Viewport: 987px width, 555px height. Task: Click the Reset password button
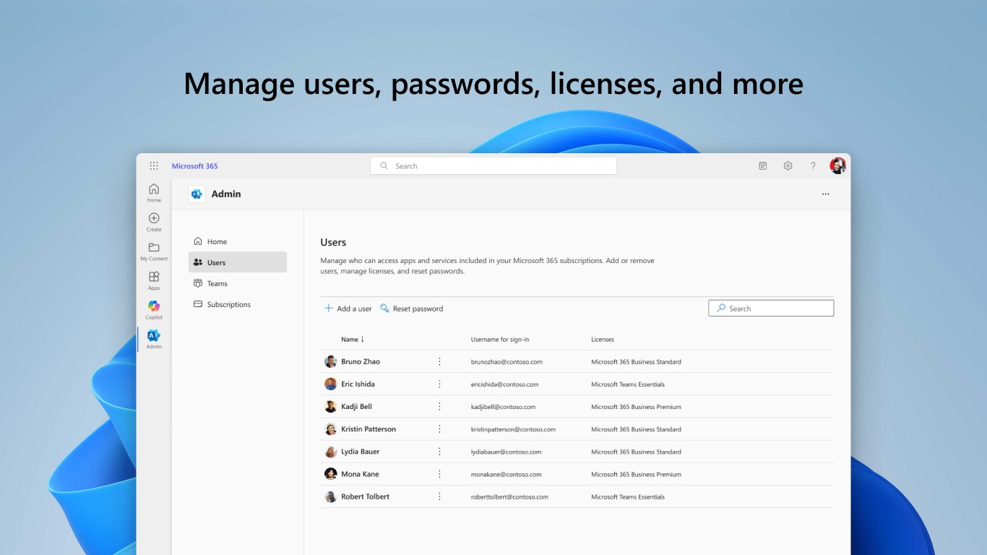pyautogui.click(x=412, y=309)
